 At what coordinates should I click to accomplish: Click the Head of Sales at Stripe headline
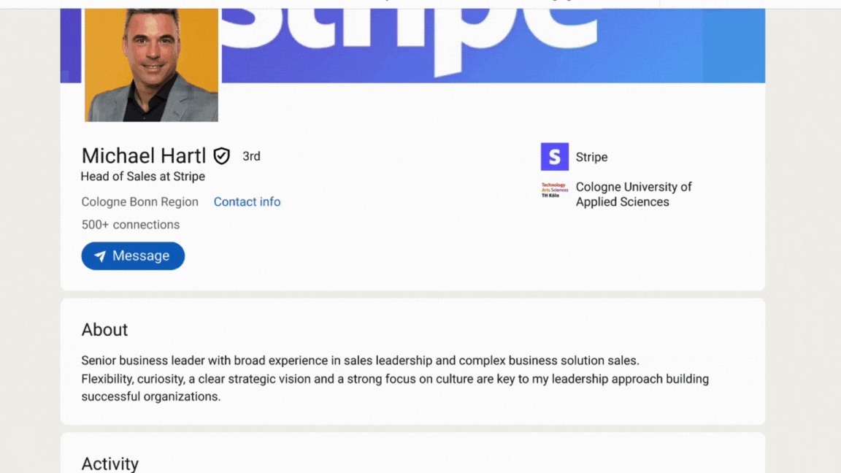click(x=143, y=176)
